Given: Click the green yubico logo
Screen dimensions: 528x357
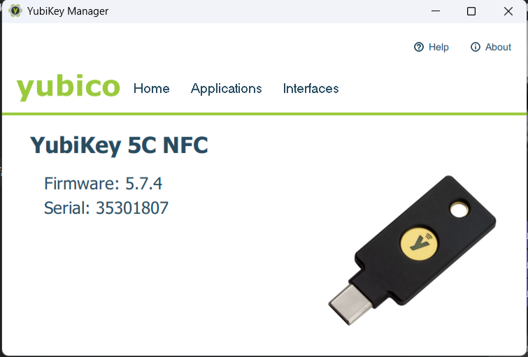Looking at the screenshot, I should tap(68, 88).
